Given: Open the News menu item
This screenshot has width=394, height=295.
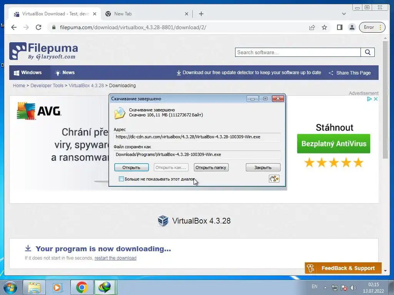Looking at the screenshot, I should (65, 73).
